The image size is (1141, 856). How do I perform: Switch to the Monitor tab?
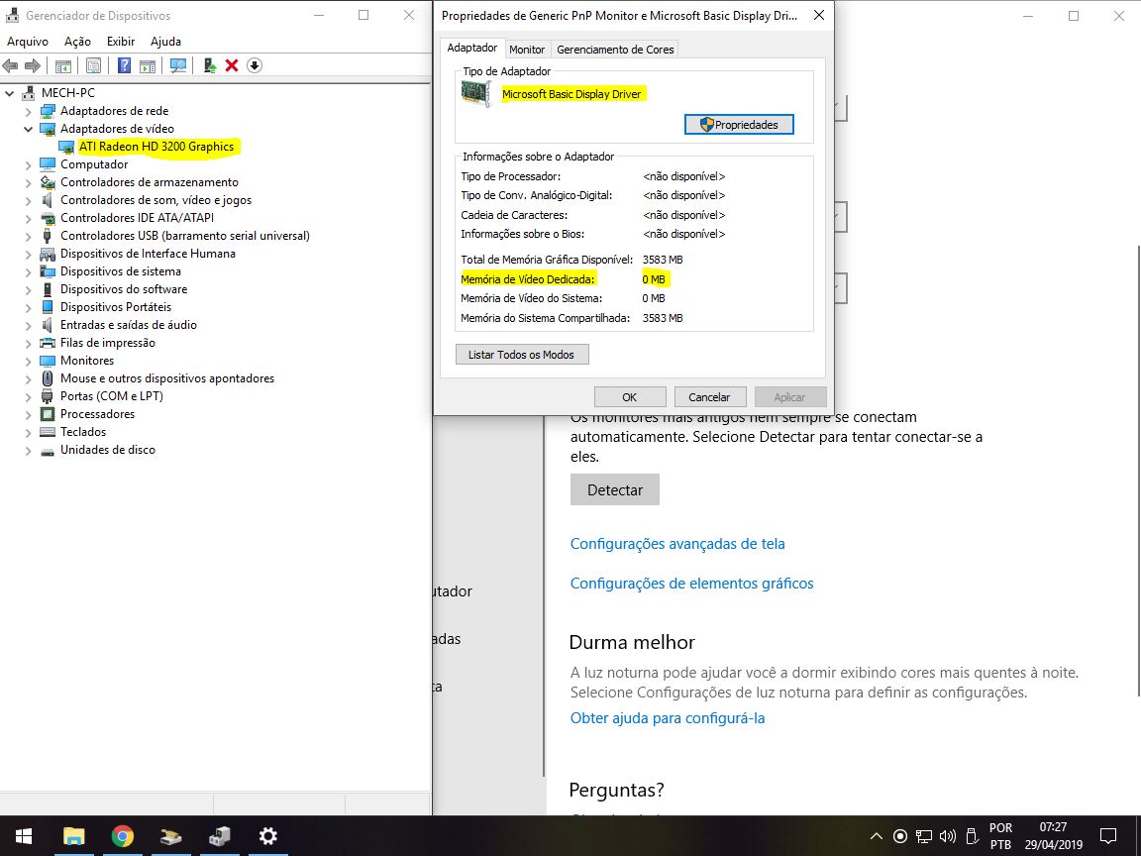pos(527,50)
